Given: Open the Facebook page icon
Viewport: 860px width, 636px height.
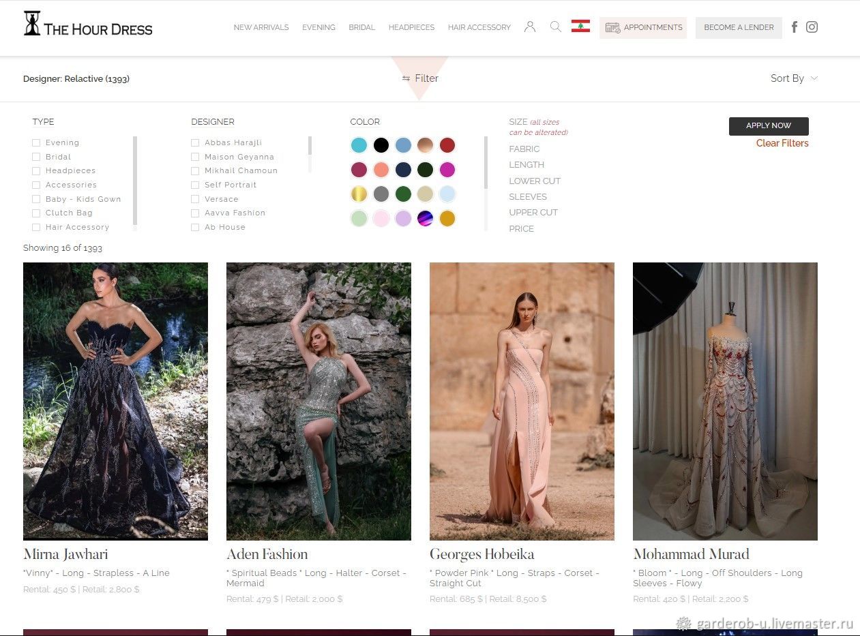Looking at the screenshot, I should pyautogui.click(x=795, y=27).
